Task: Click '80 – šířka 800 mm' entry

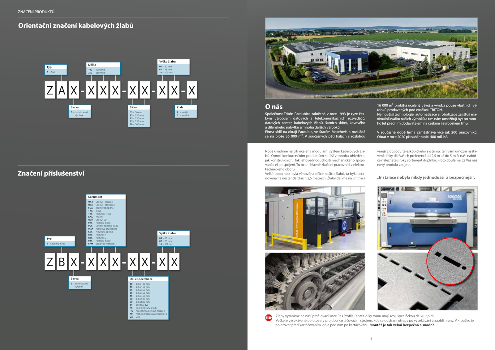Action: tap(140, 302)
